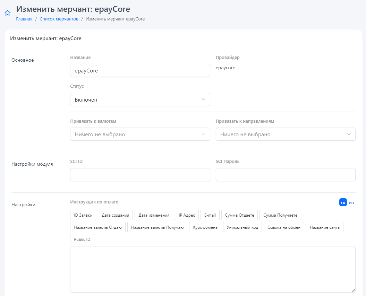Open Привязать к направлениям dropdown

(285, 134)
